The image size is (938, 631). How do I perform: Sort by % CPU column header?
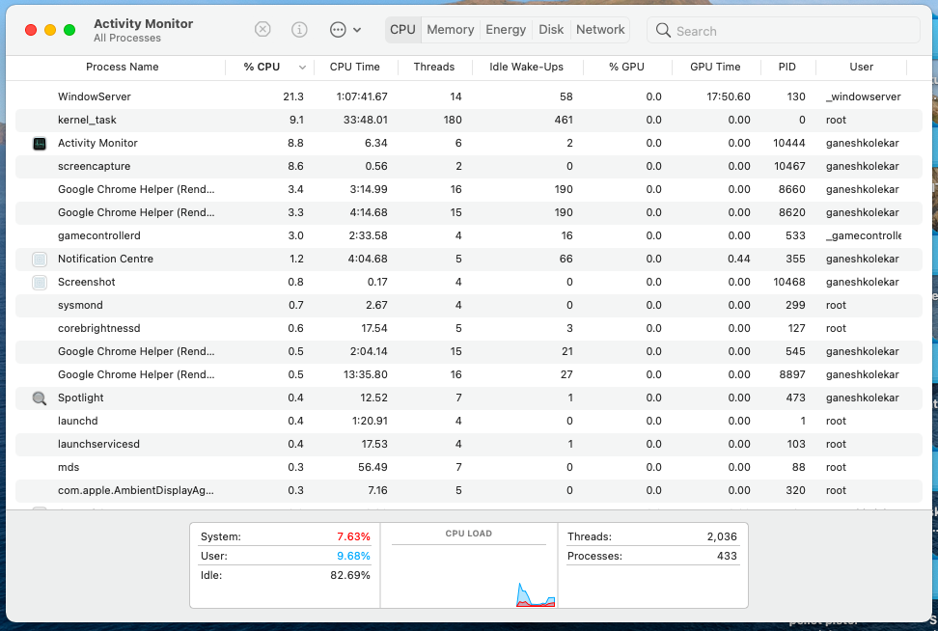click(262, 67)
